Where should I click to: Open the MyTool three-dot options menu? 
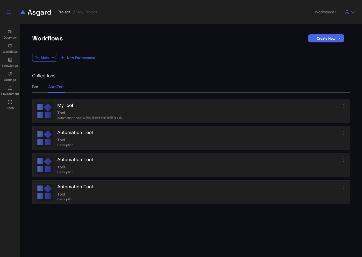344,106
